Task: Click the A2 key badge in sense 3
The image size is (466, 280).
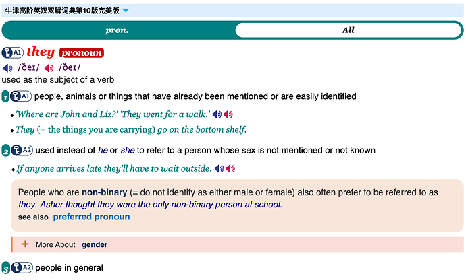Action: (x=22, y=268)
